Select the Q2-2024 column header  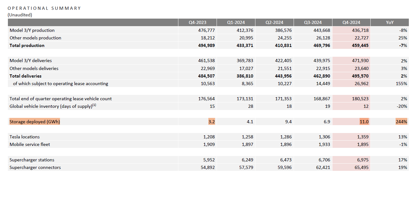click(x=274, y=22)
